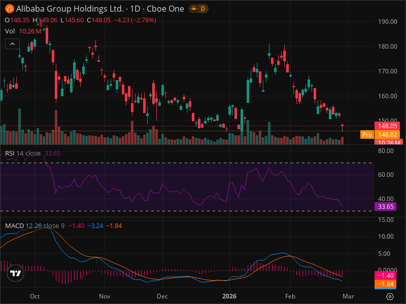Click the 190.00 price scale label
406x304 pixels.
tap(387, 22)
